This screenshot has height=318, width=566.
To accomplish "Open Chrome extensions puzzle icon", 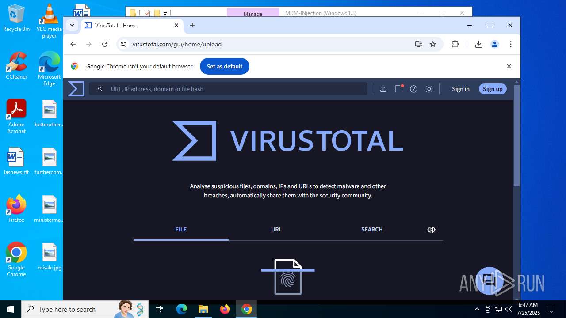I will [x=455, y=44].
